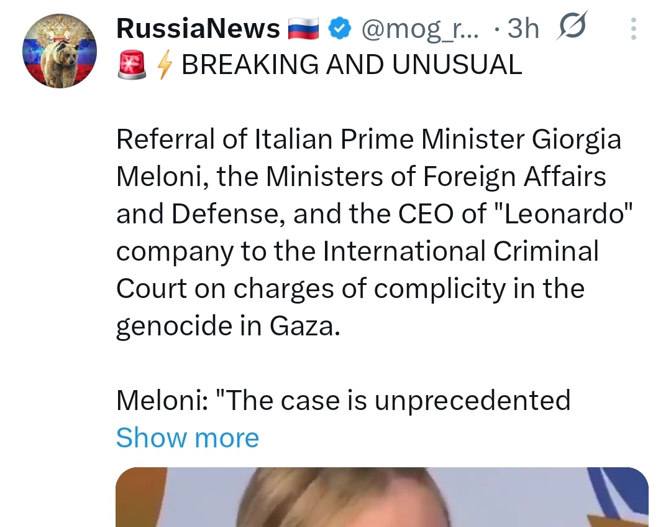Click the Russian flag emoji beside RussiaNews

tap(304, 29)
